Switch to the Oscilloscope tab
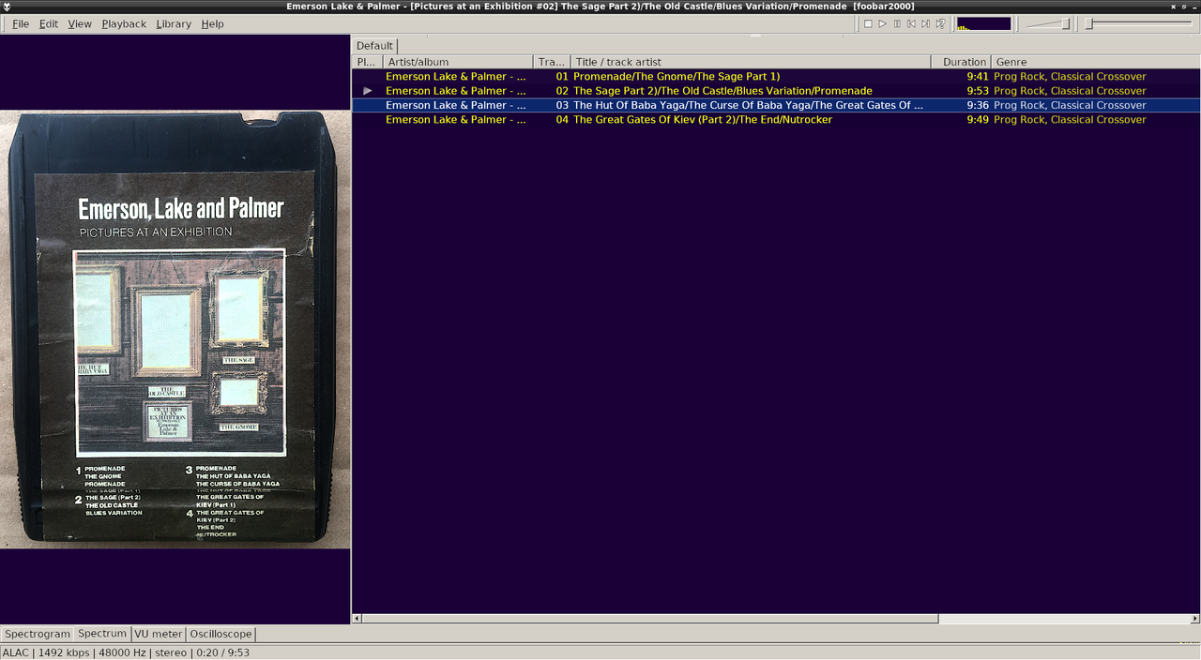This screenshot has height=660, width=1201. tap(220, 634)
